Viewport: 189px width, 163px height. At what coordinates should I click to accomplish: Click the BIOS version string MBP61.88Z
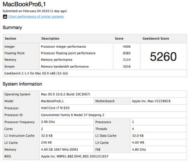[x=75, y=157]
